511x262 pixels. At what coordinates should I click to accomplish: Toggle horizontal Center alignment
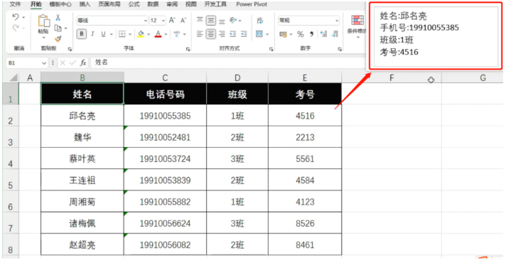(211, 34)
